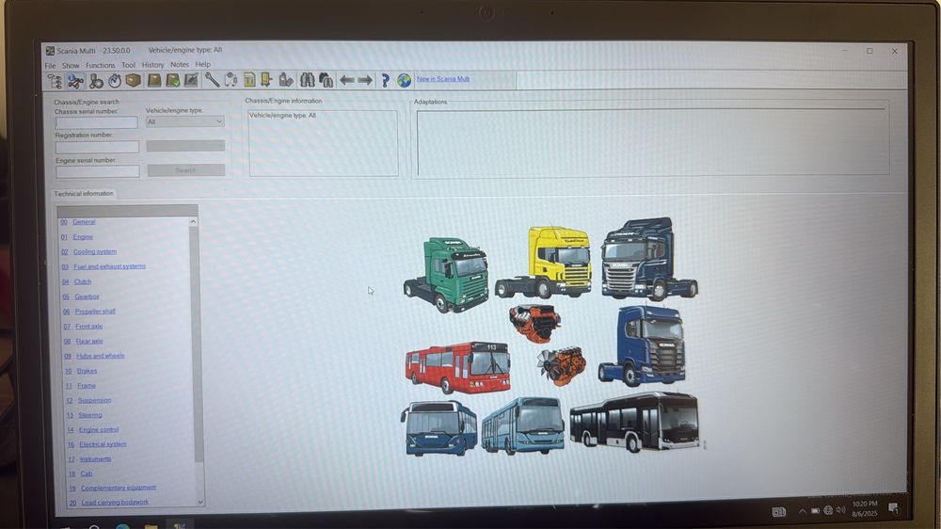Go forward with the right arrow icon
941x529 pixels.
(365, 80)
